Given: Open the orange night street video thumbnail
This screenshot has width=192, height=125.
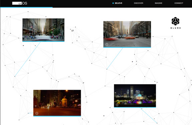Looking at the screenshot, I should click(57, 103).
